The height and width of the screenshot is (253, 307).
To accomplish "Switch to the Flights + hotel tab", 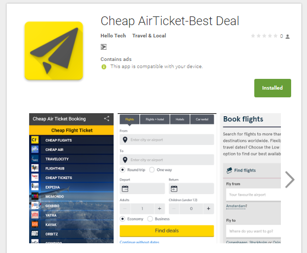I will [155, 119].
